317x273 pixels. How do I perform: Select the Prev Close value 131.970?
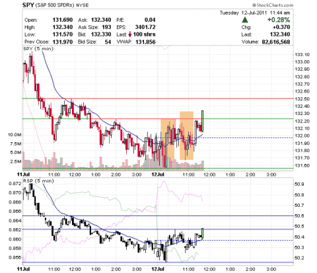click(x=63, y=42)
